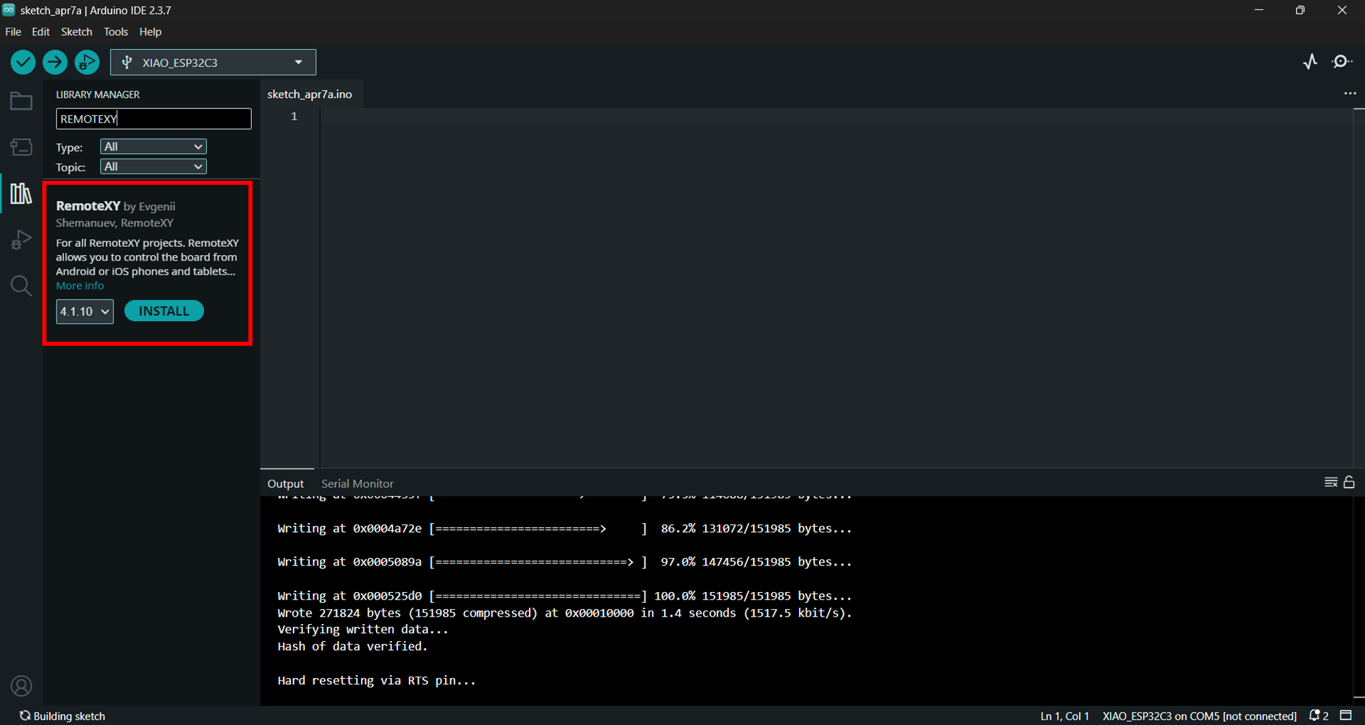
Task: Click the Arduino IDE app logo
Action: pos(9,10)
